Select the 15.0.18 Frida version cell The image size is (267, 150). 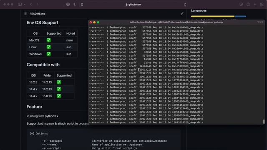(x=47, y=96)
